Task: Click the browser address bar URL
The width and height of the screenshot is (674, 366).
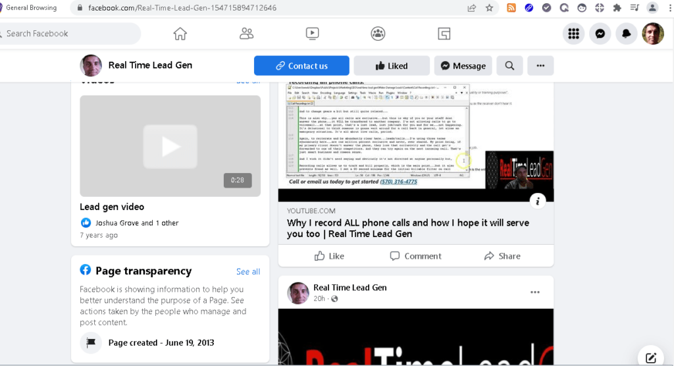Action: 182,8
